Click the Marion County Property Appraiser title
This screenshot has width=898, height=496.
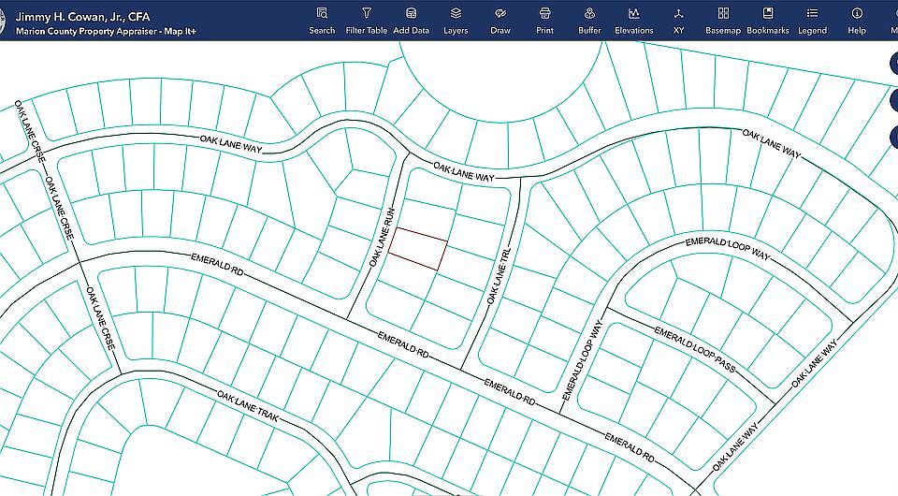tap(106, 32)
